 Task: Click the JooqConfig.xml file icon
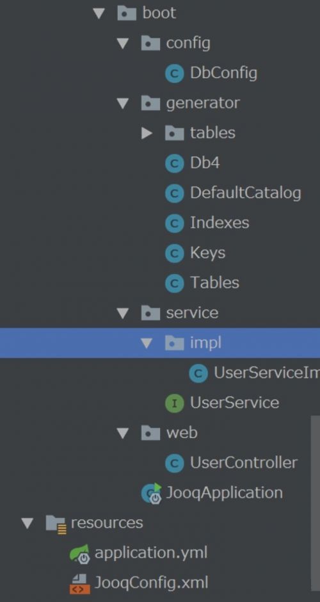tap(80, 584)
